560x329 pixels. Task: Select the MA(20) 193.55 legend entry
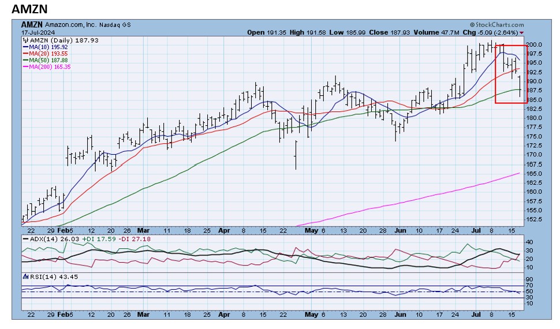click(x=46, y=54)
